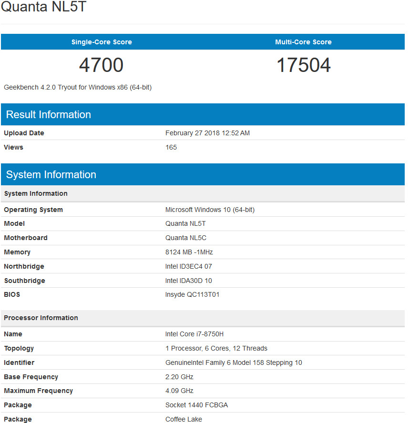409x423 pixels.
Task: Click the Intel ID3EC4 07 northbridge value
Action: coord(189,267)
